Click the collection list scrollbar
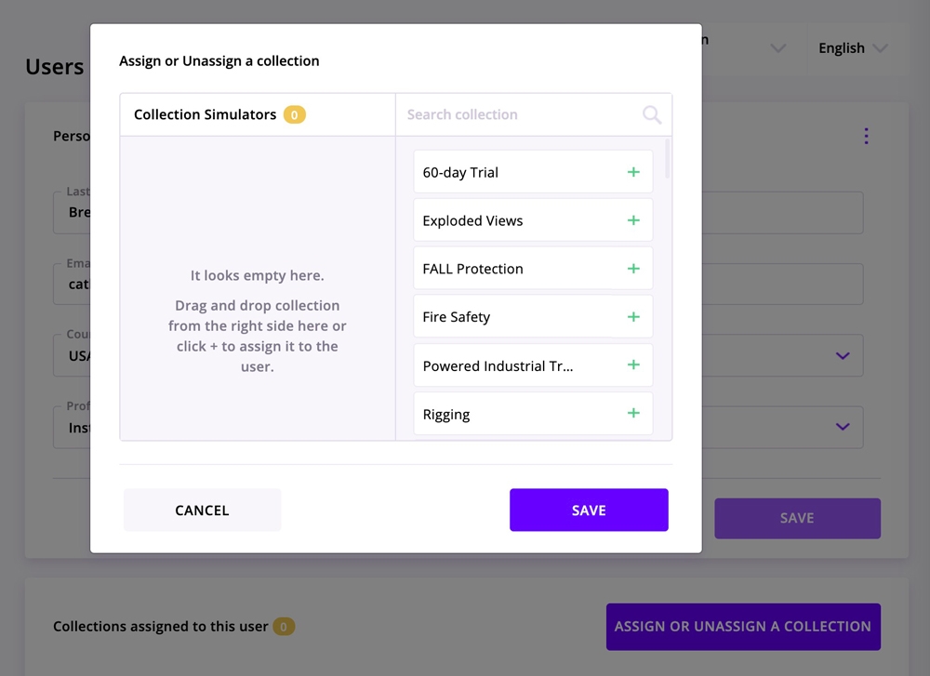 tap(668, 160)
